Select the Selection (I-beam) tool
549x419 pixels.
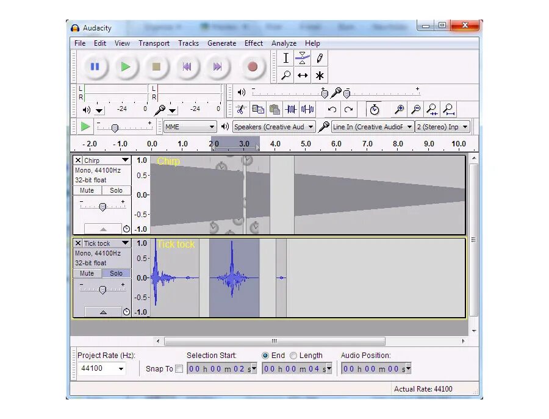(285, 58)
